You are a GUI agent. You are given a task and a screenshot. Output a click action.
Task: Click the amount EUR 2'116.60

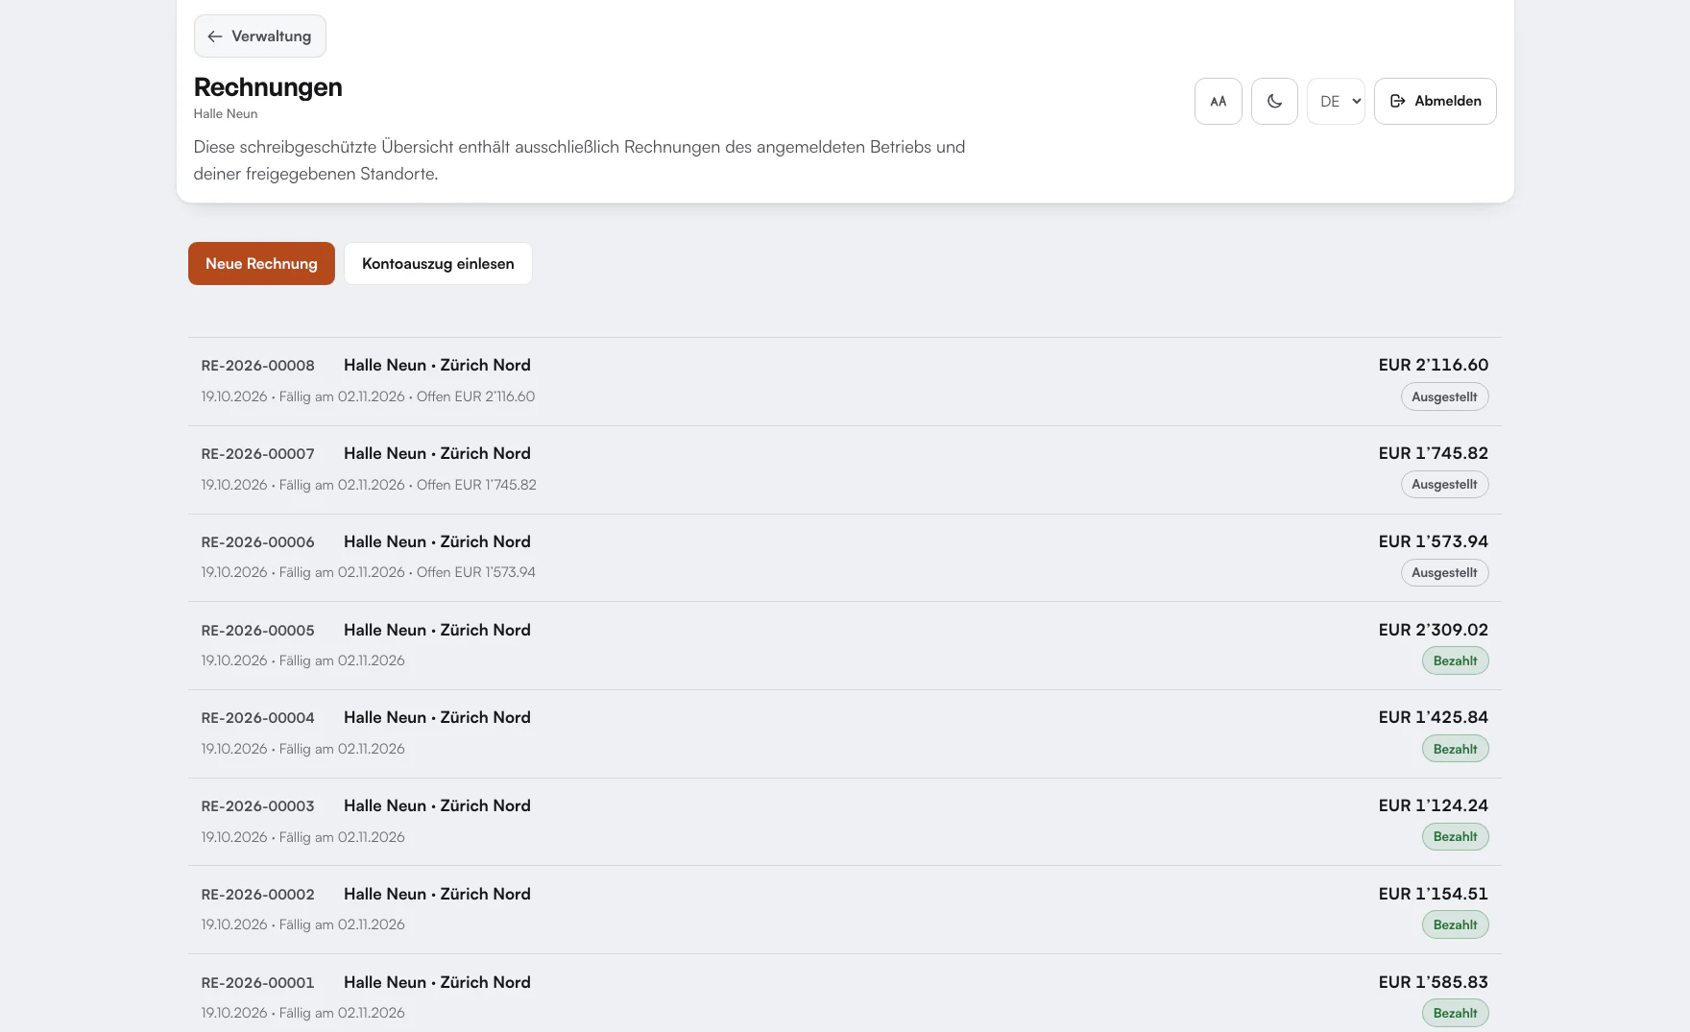(1433, 365)
